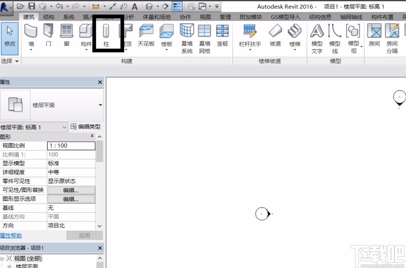Select the 栏杆扶手 railing tool
The width and height of the screenshot is (406, 268).
tap(250, 35)
